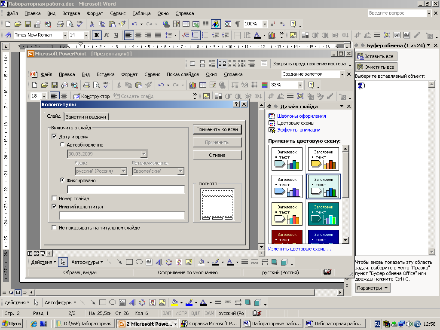Image resolution: width=440 pixels, height=330 pixels.
Task: Click scroll down arrow of color schemes list
Action: [345, 240]
